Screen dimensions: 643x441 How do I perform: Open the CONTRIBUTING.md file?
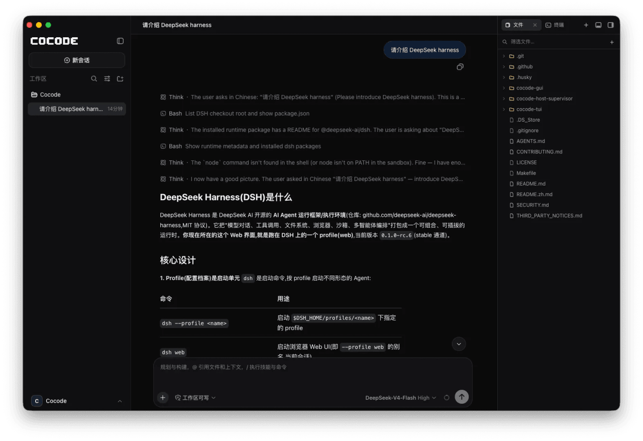pyautogui.click(x=539, y=152)
